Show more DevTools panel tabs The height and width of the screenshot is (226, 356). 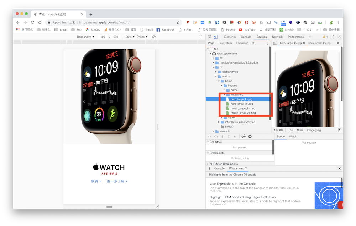[x=310, y=37]
